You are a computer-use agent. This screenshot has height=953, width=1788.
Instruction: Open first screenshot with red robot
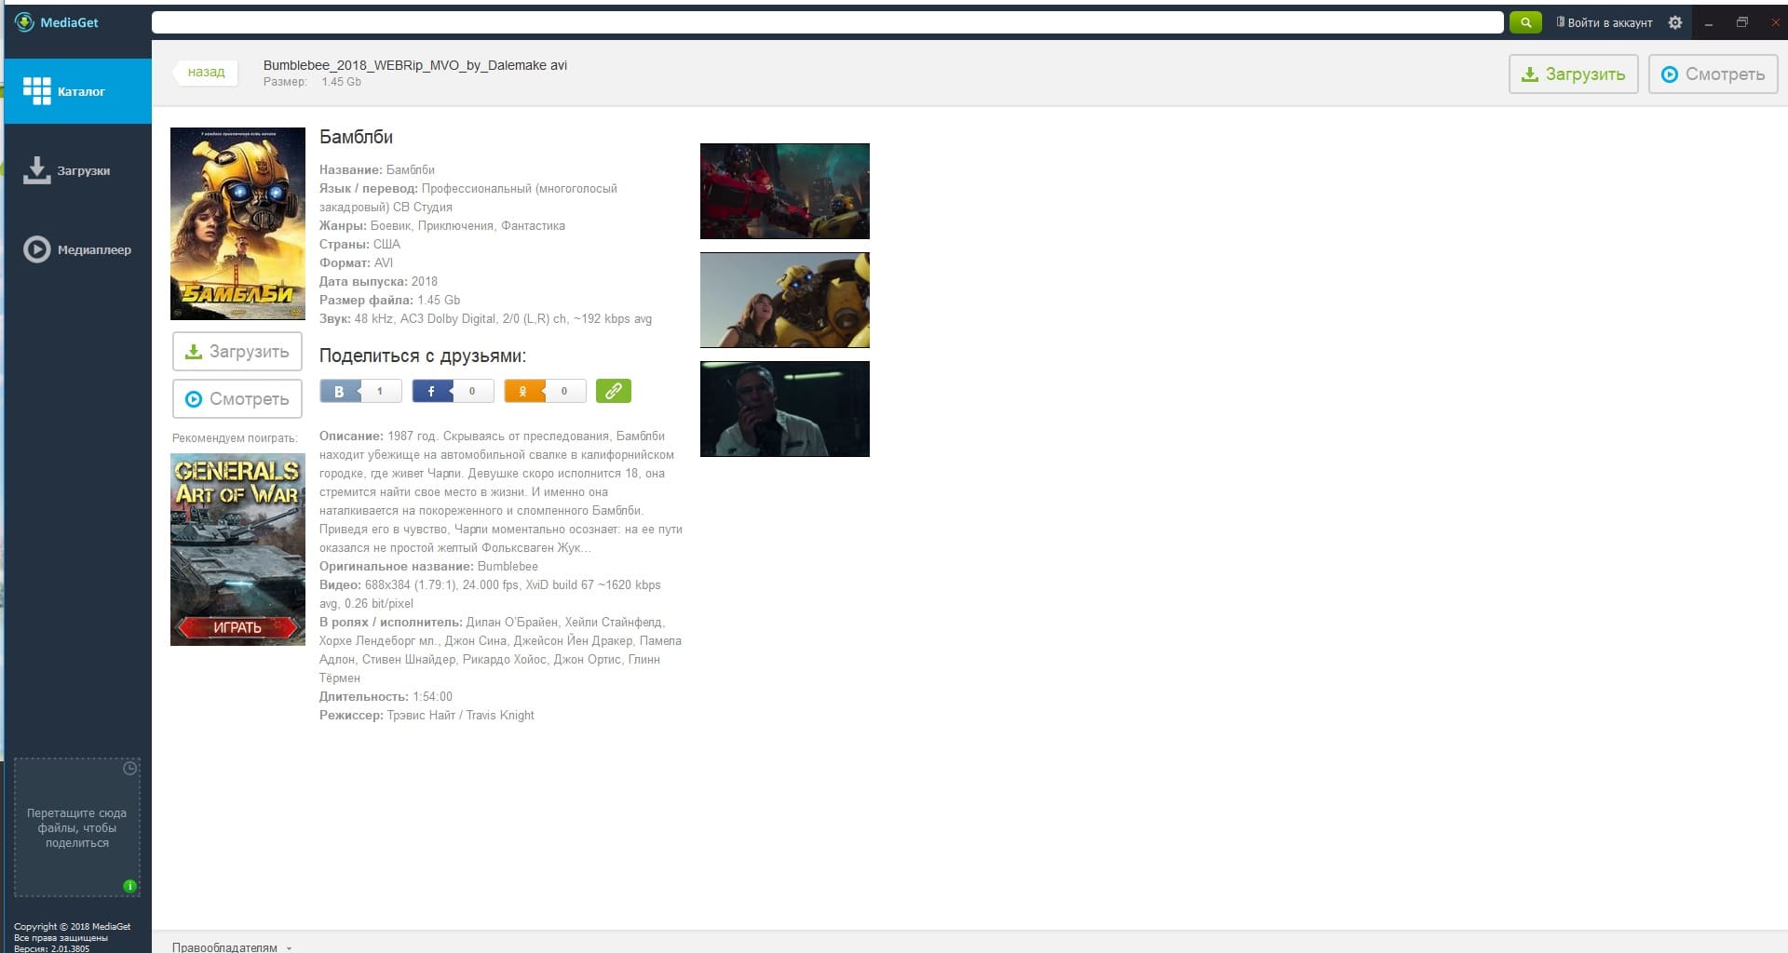pos(785,191)
